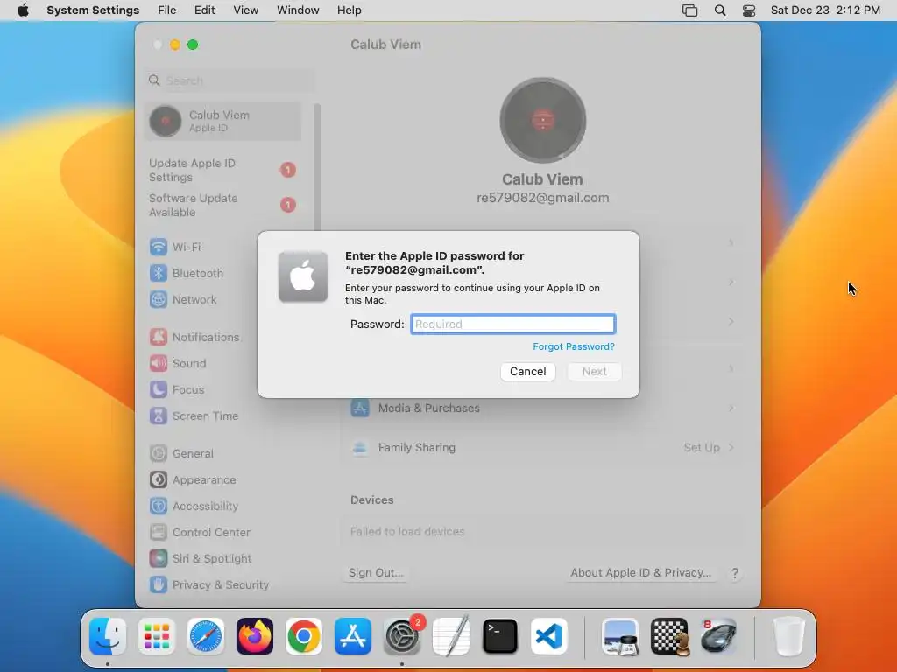
Task: Expand the Media & Purchases row chevron
Action: tap(731, 408)
